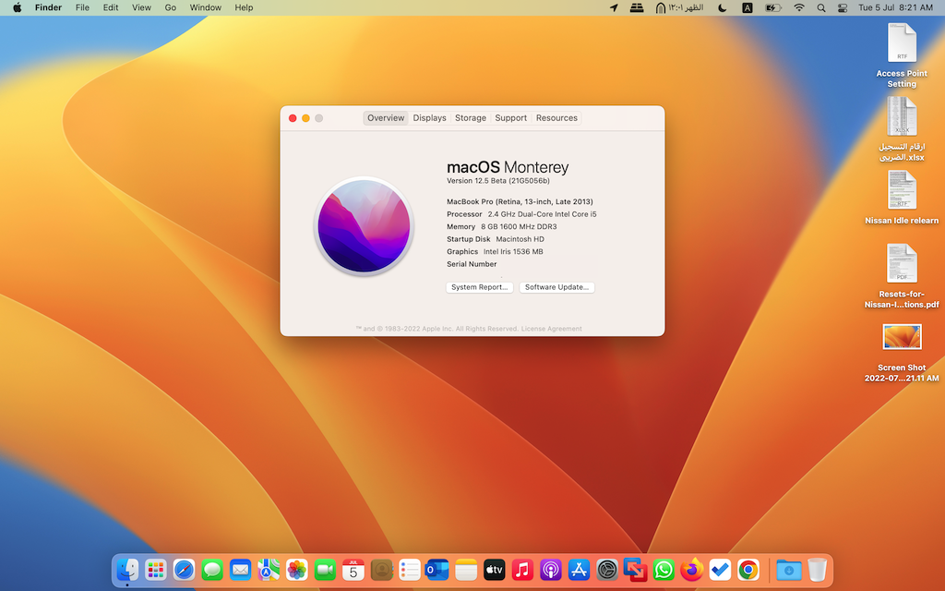Toggle Focus moon icon in menu bar
This screenshot has height=591, width=945.
coord(722,7)
